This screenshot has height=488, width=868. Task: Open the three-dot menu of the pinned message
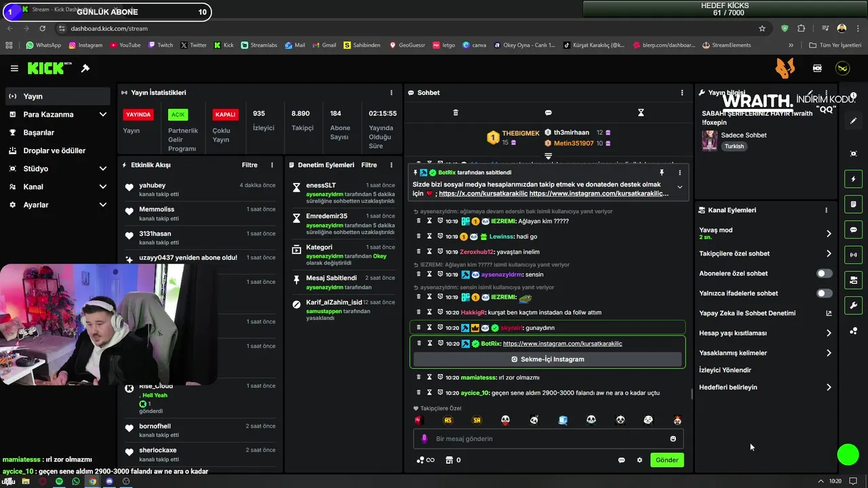(x=679, y=173)
